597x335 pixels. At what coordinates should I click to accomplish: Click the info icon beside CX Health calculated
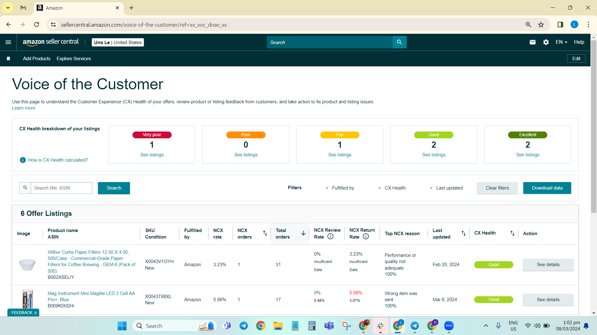(x=23, y=160)
